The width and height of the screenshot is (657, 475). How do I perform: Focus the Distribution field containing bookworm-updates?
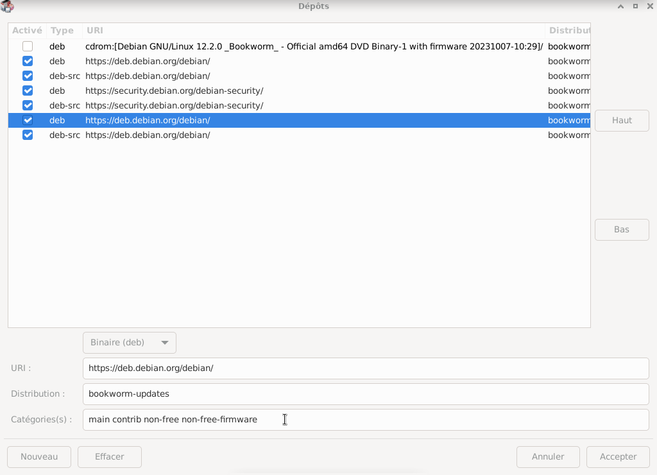[x=366, y=393]
